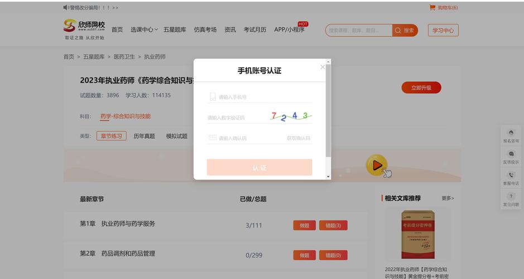This screenshot has width=524, height=279.
Task: Click the dialog vertical scrollbar thumb
Action: (328, 110)
